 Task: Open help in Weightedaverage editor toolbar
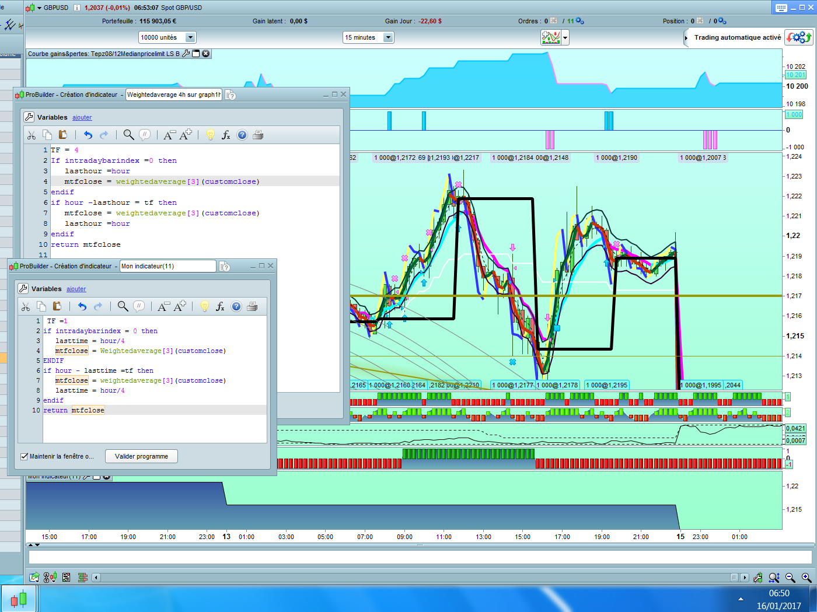click(242, 135)
